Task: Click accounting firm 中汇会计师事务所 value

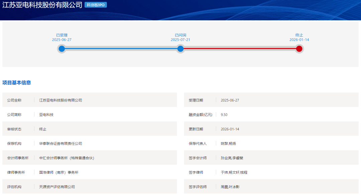Action: [67, 158]
